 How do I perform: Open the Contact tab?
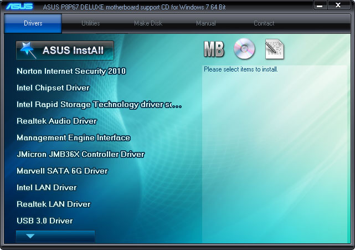click(264, 23)
